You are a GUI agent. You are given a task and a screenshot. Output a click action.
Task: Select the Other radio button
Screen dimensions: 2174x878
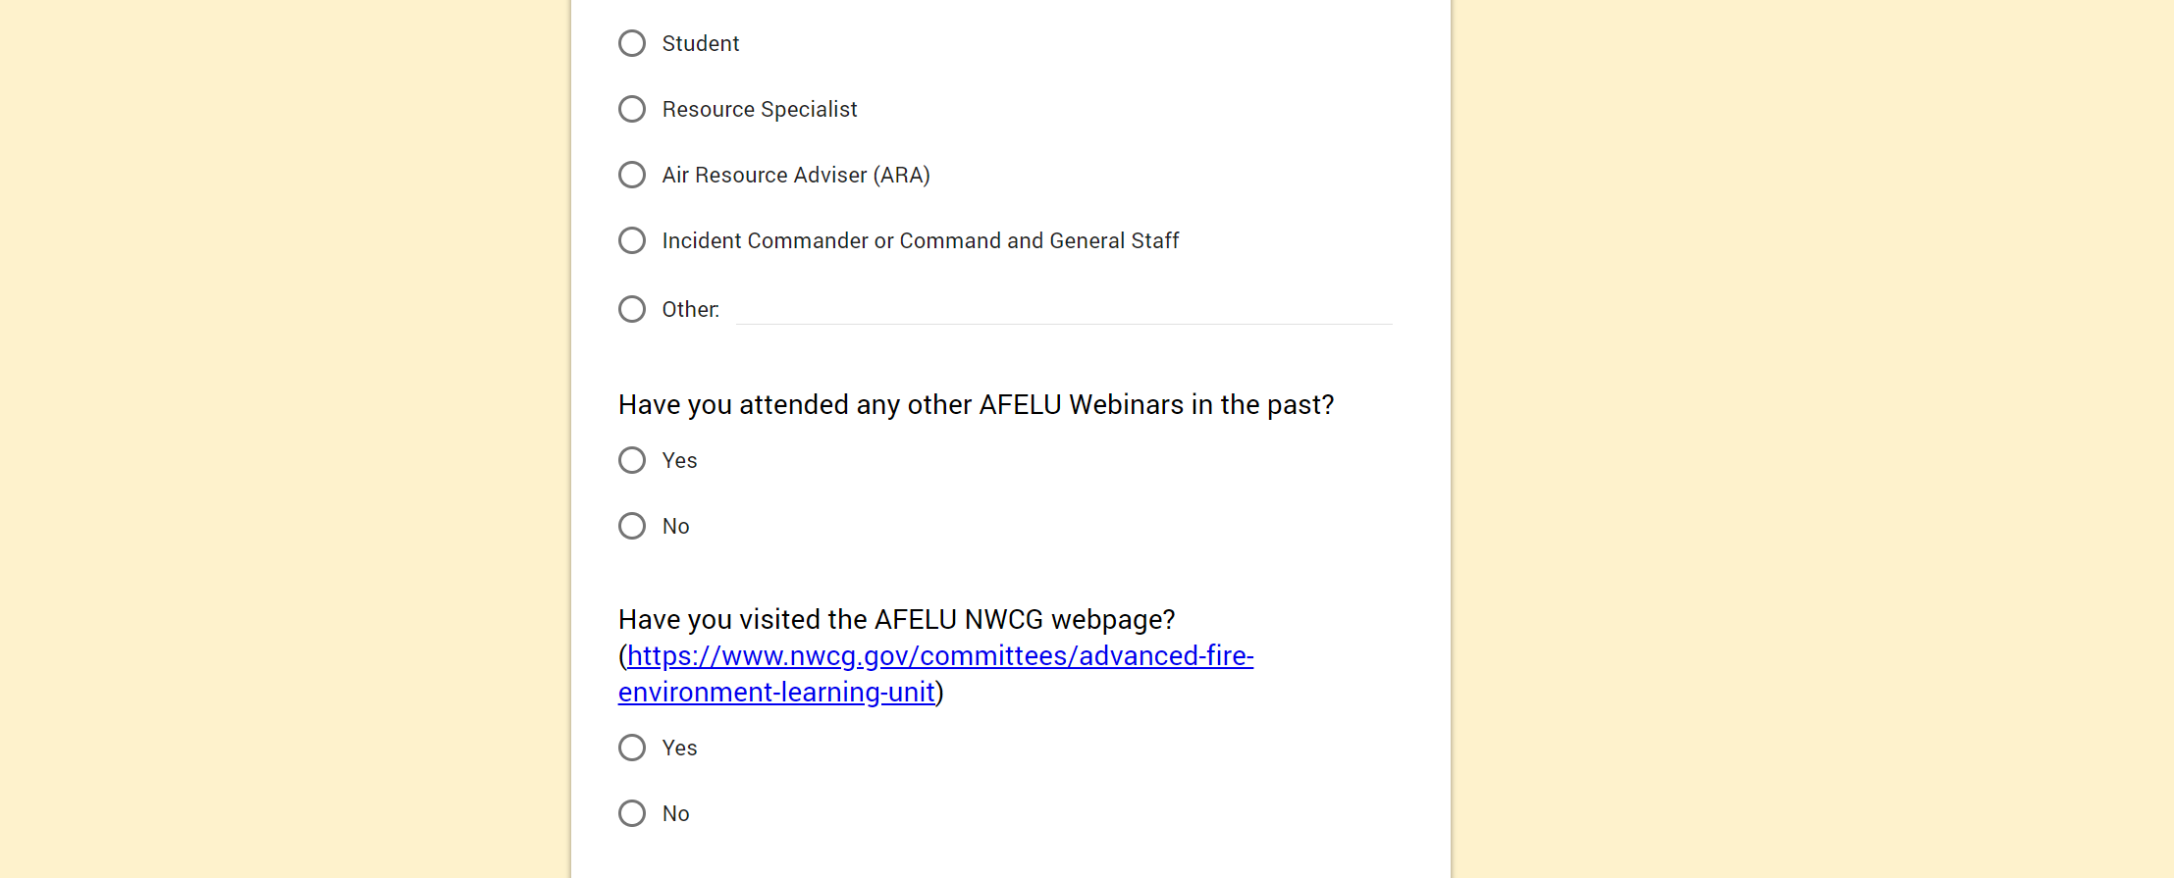632,309
